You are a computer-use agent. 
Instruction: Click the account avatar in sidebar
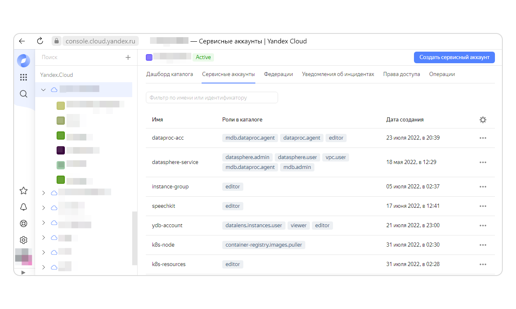24,257
